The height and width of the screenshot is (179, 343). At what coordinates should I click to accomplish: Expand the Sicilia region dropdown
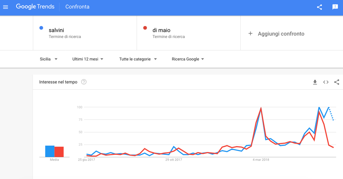click(49, 59)
